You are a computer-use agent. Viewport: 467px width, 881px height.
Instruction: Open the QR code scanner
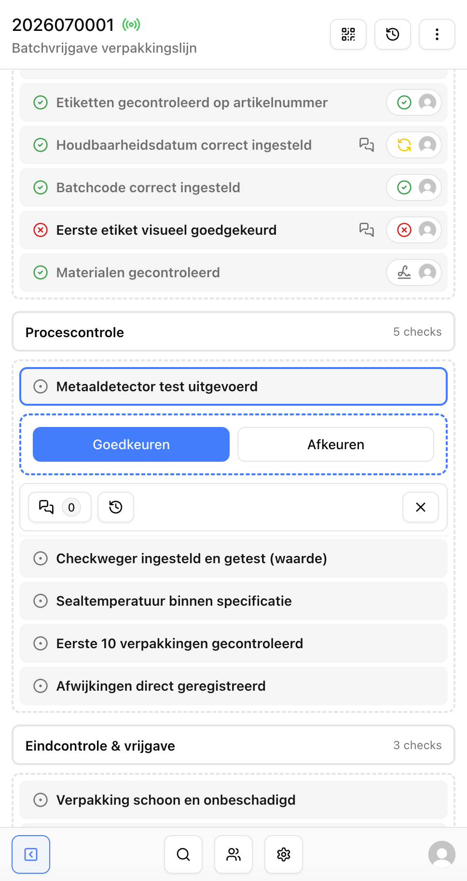[348, 34]
